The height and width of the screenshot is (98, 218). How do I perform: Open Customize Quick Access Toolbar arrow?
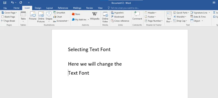tap(29, 3)
